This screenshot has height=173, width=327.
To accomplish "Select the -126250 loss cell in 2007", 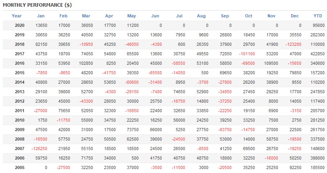I will (x=39, y=149).
